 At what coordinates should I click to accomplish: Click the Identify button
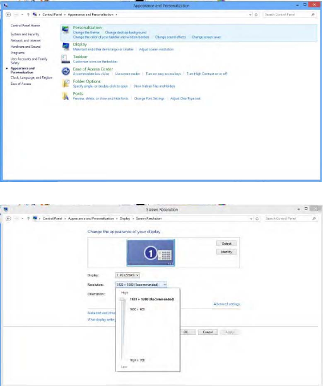[226, 252]
